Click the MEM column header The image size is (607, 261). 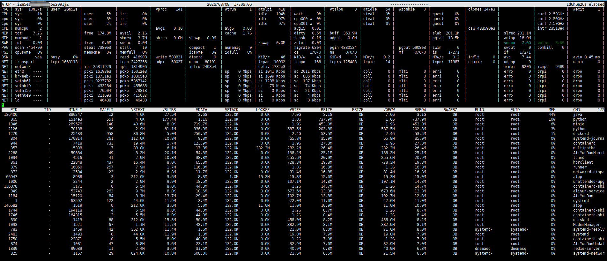[x=552, y=110]
